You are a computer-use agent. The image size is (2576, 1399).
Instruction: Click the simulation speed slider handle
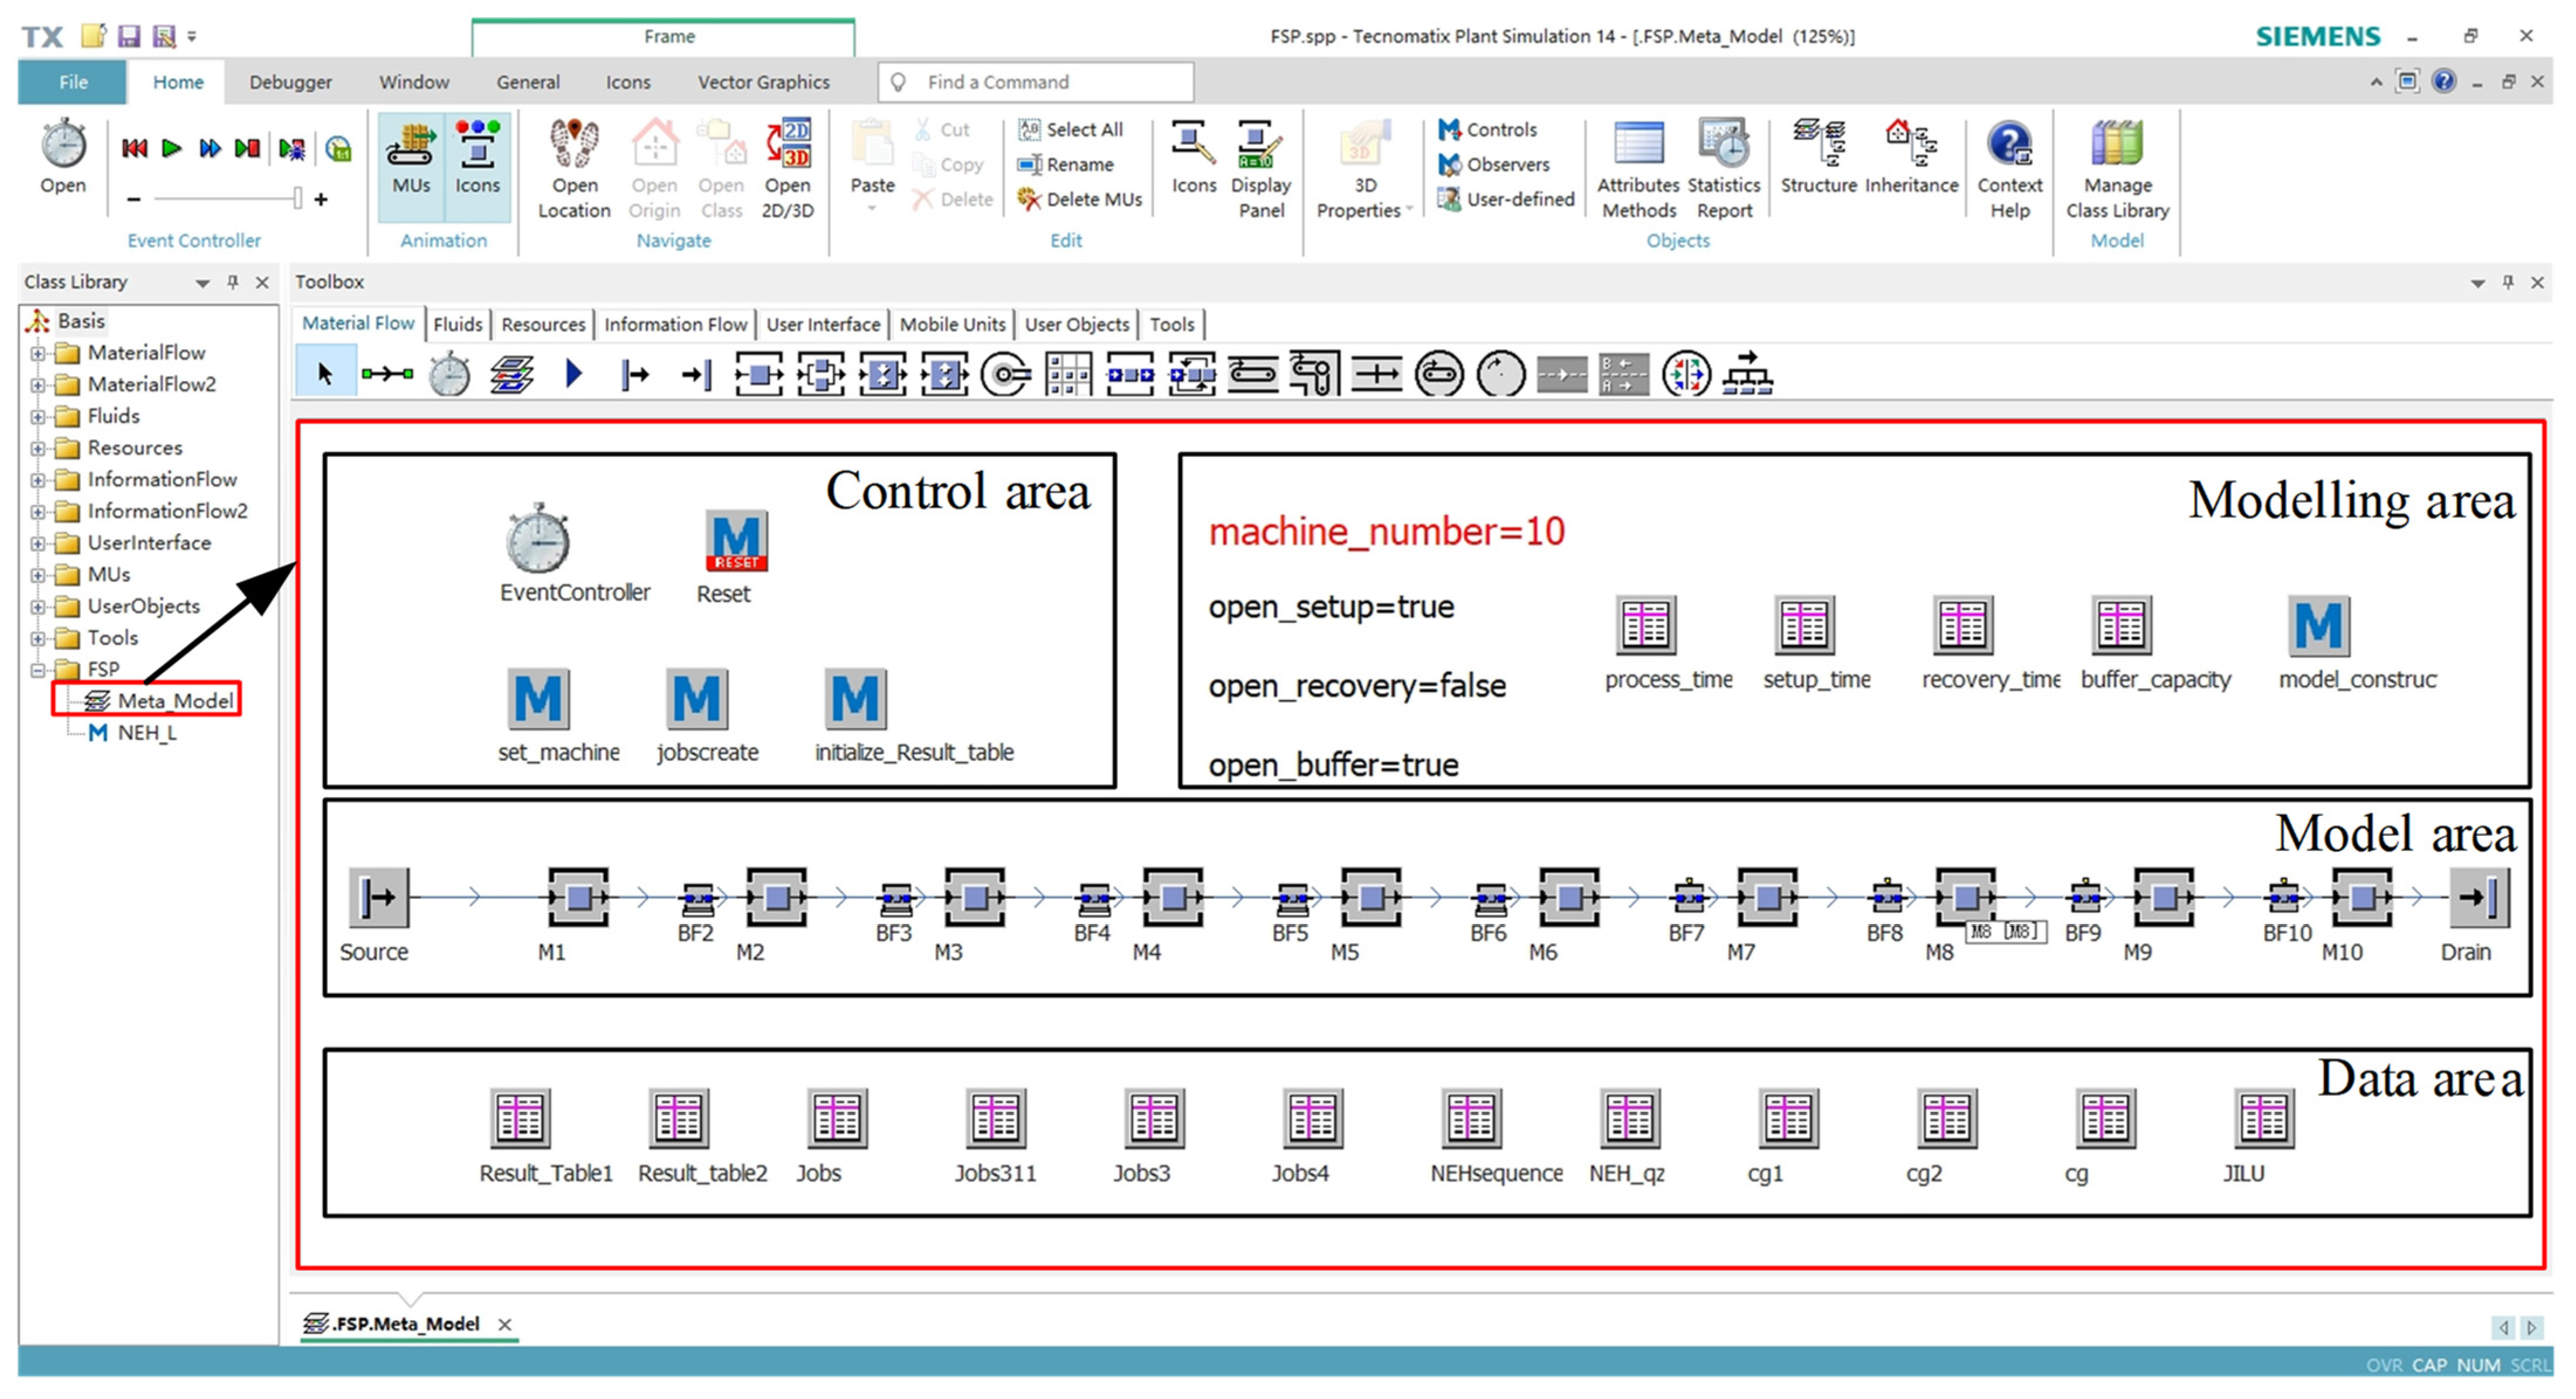tap(297, 199)
